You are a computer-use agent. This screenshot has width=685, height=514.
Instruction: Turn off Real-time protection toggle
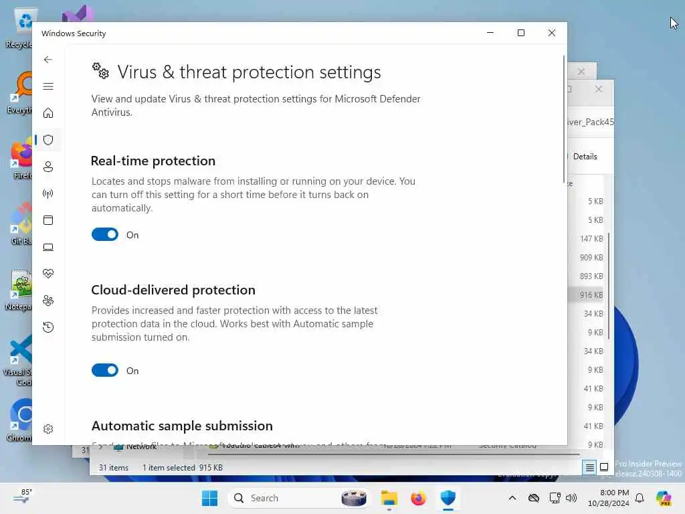(x=105, y=234)
